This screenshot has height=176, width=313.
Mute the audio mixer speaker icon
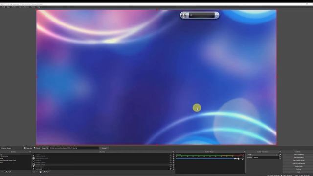[x=239, y=159]
